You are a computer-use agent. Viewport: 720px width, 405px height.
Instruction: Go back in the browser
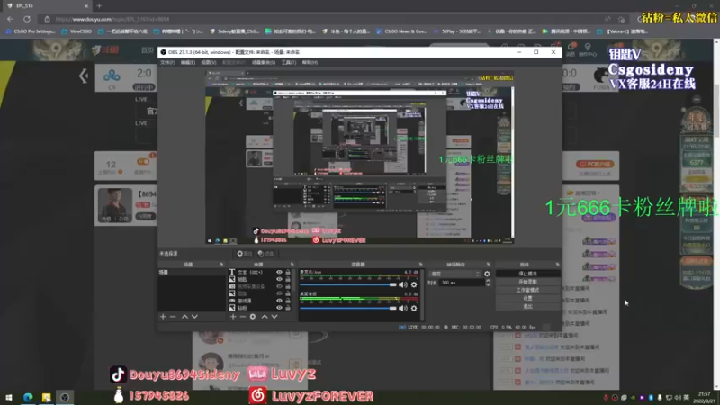point(10,19)
